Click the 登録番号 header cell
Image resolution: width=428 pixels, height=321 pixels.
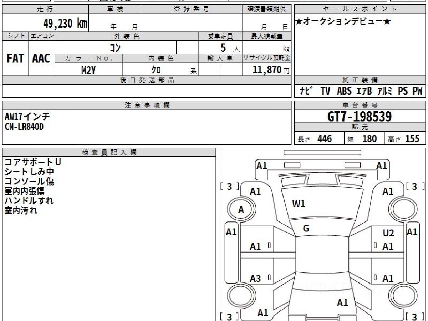click(x=191, y=9)
